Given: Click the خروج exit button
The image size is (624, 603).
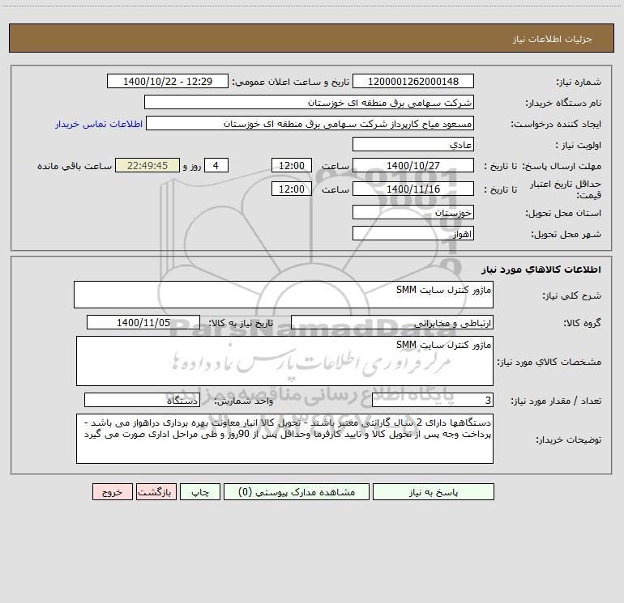Looking at the screenshot, I should [112, 491].
